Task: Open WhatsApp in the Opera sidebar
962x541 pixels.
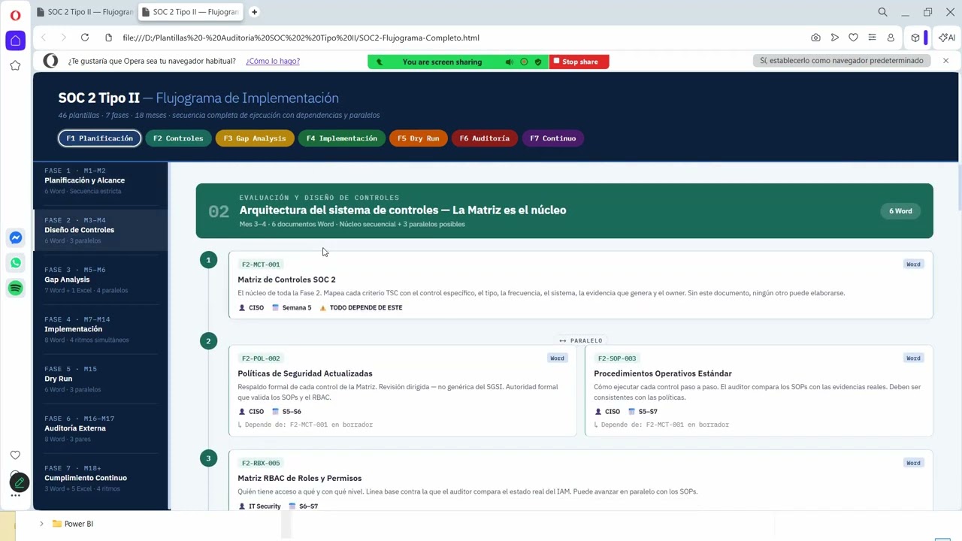Action: pos(15,263)
